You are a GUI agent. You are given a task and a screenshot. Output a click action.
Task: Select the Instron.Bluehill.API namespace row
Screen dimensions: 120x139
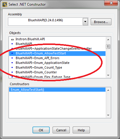pos(57,39)
